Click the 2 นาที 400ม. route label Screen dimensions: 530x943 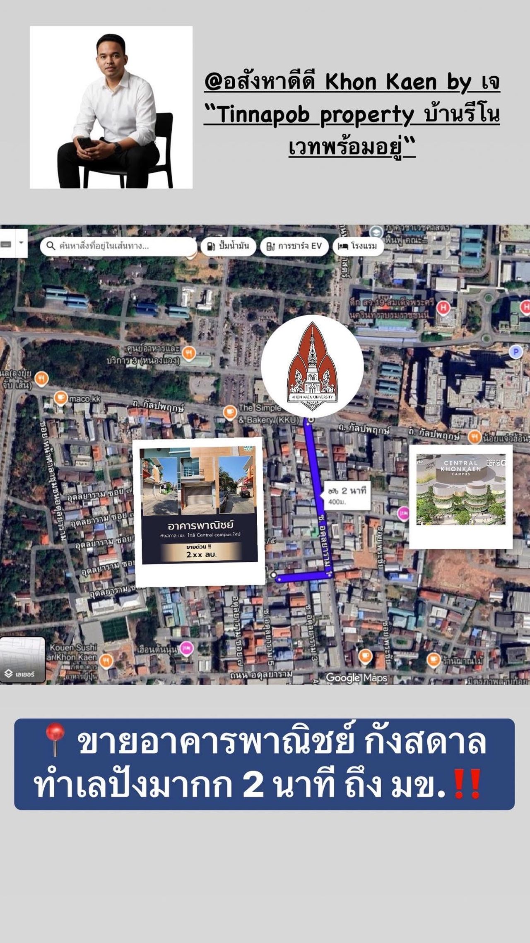(x=347, y=496)
